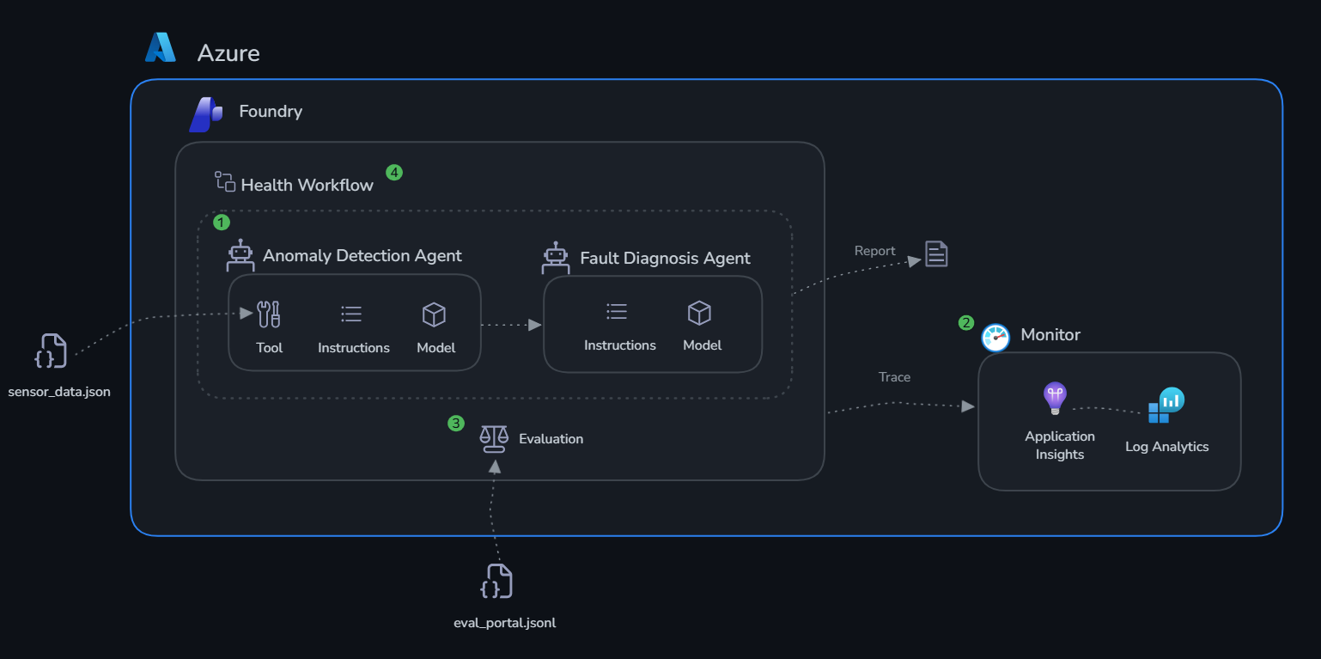Click the Model cube icon in Fault Diagnosis Agent

coord(699,313)
